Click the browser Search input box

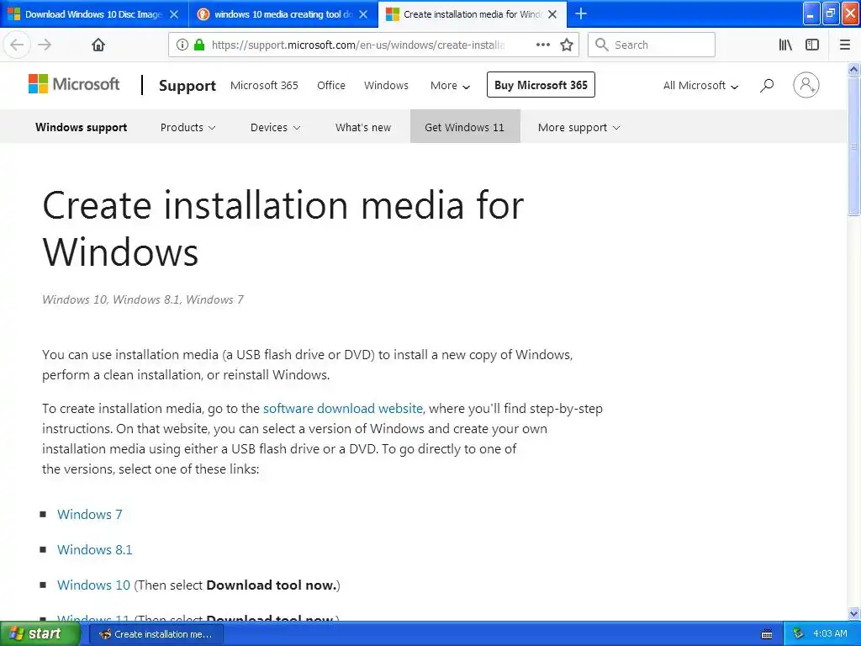point(652,45)
